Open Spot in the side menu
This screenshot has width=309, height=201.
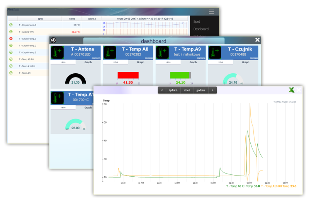(197, 22)
